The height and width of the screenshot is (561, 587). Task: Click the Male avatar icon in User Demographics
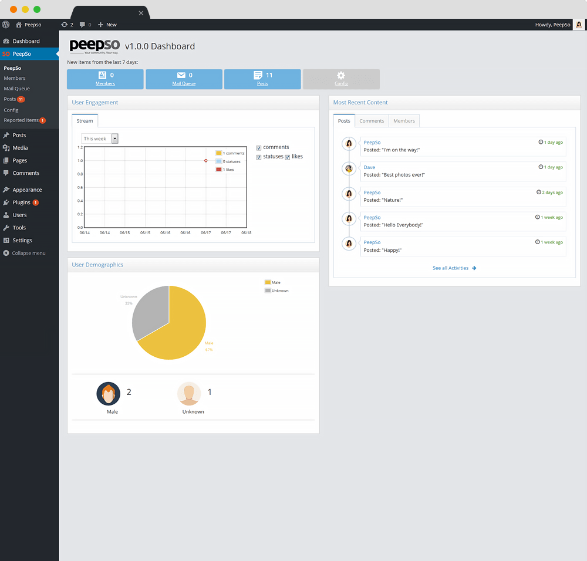pyautogui.click(x=108, y=394)
